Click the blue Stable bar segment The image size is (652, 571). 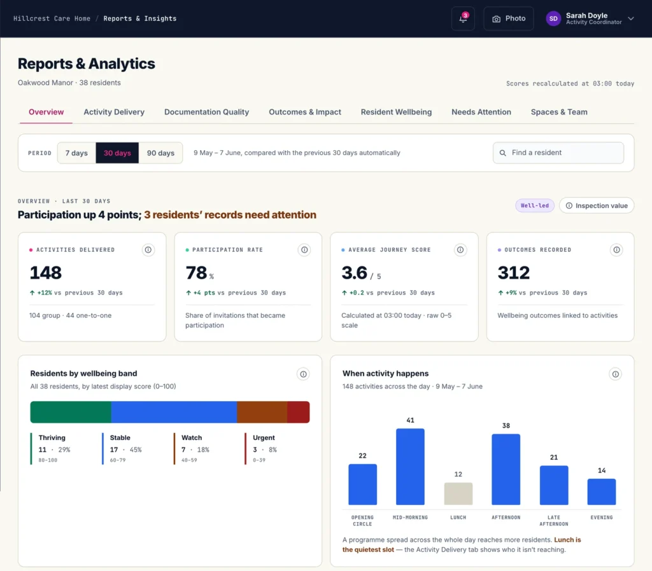click(174, 412)
